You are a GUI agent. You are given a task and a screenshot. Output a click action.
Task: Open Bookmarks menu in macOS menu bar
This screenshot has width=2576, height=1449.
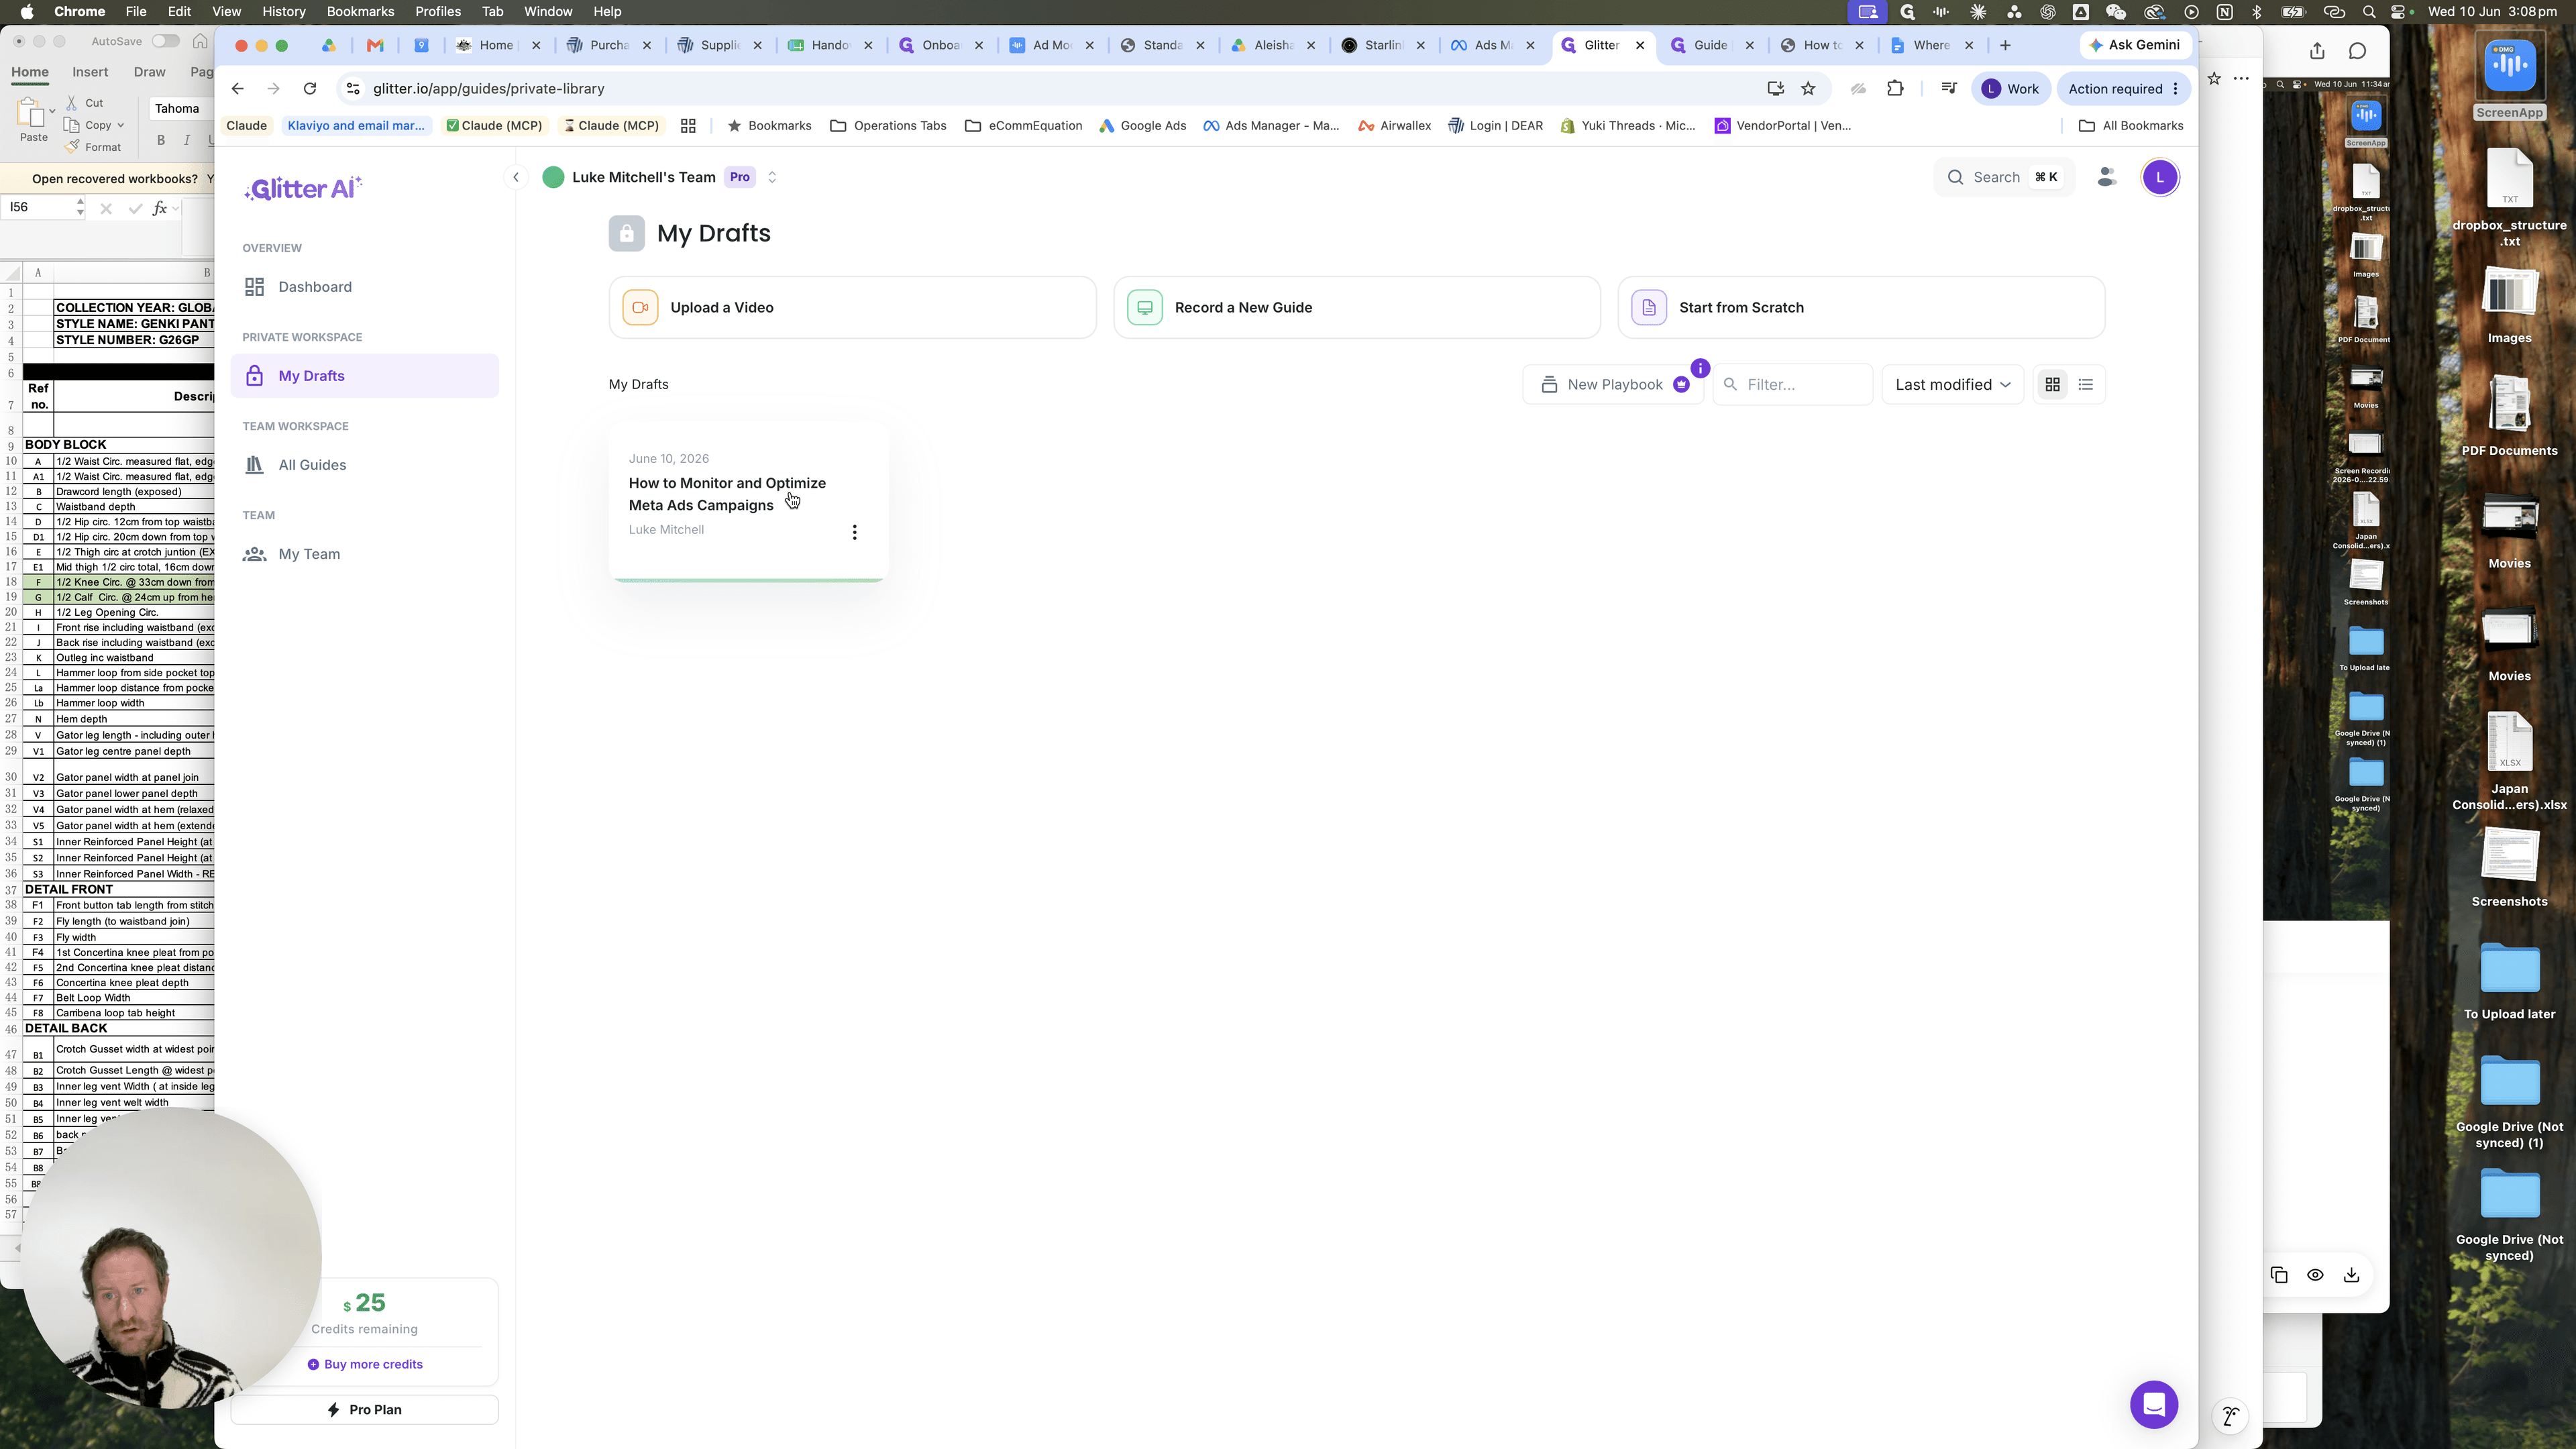point(360,12)
